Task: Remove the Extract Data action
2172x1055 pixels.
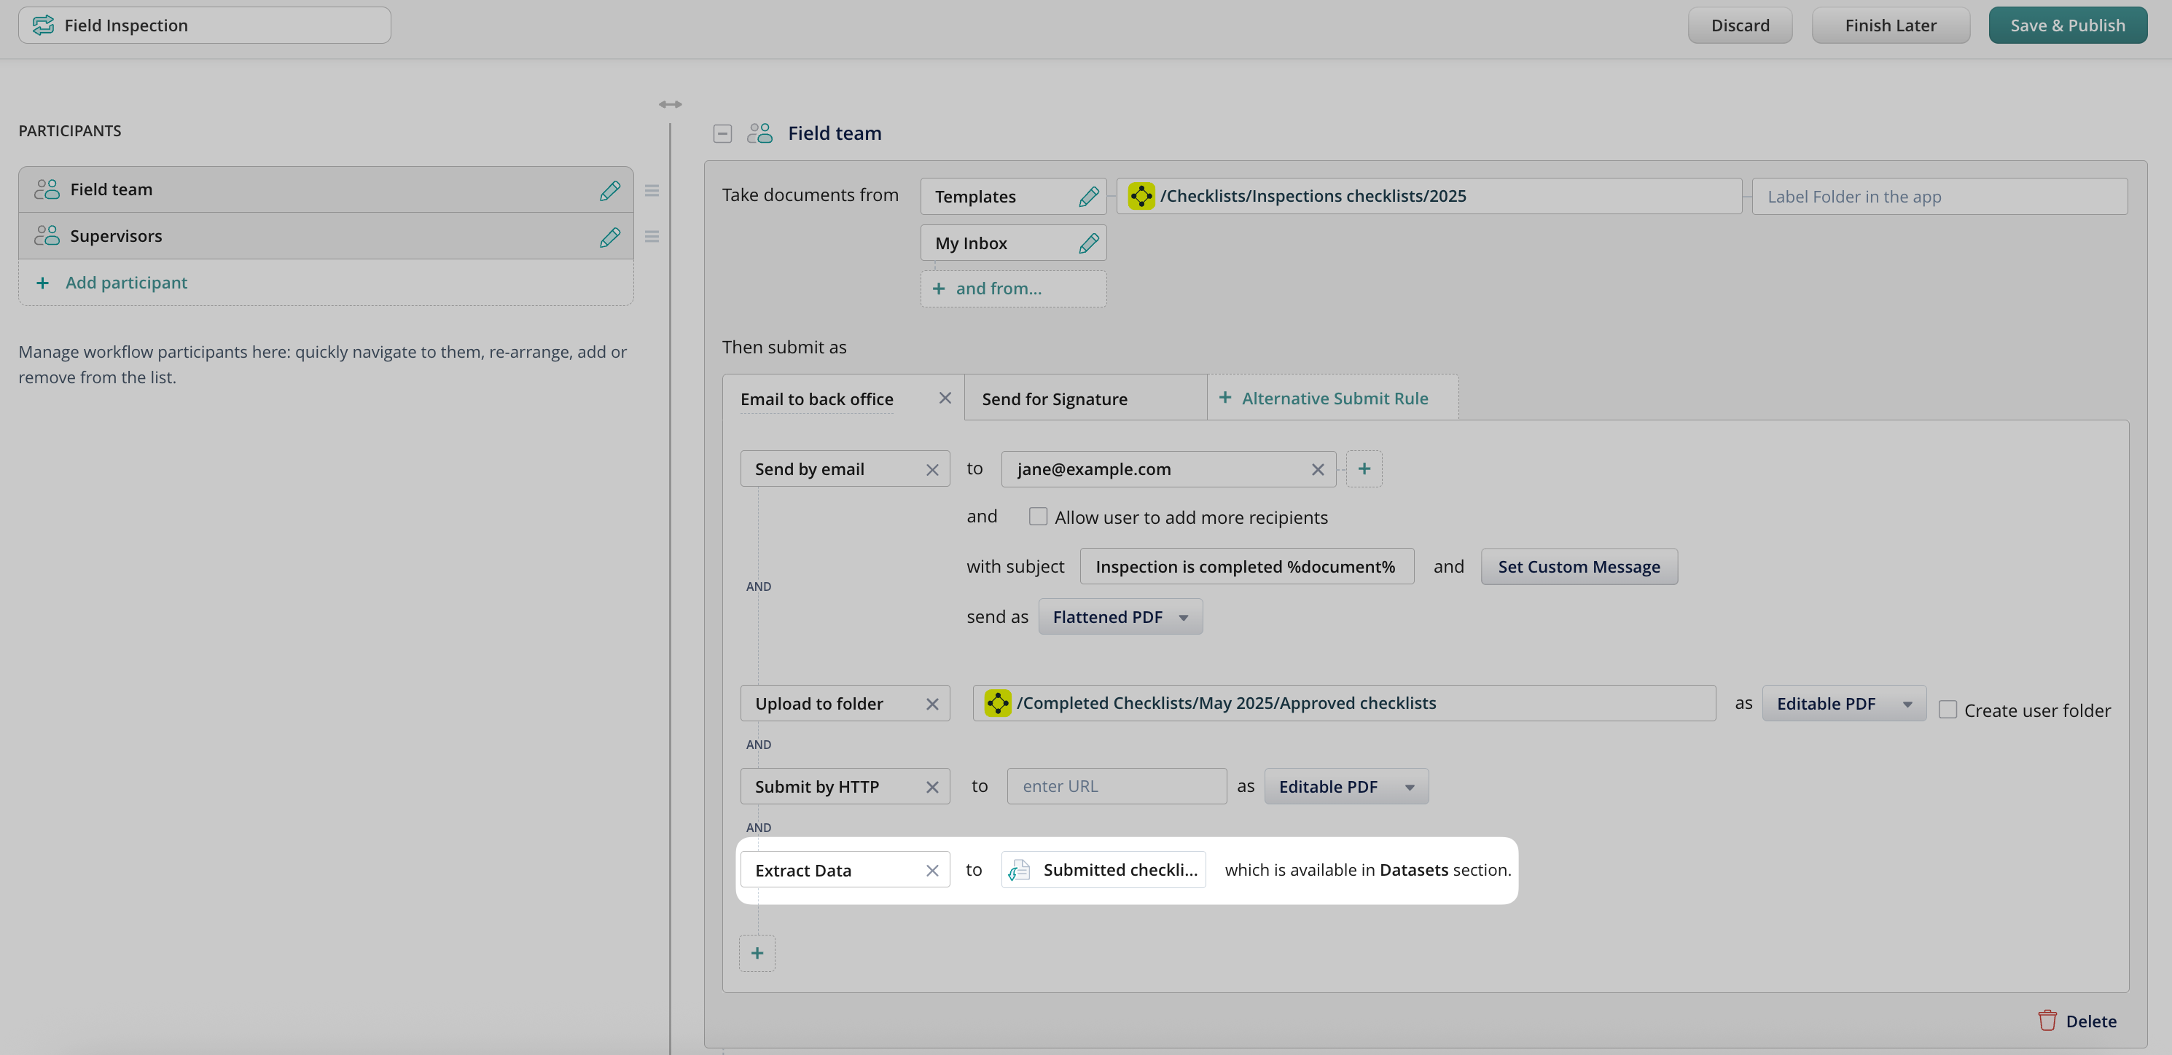Action: [x=931, y=871]
